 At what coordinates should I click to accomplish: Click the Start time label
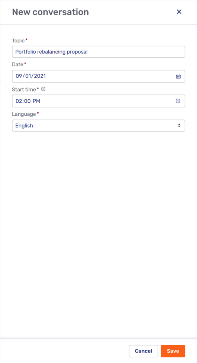24,89
